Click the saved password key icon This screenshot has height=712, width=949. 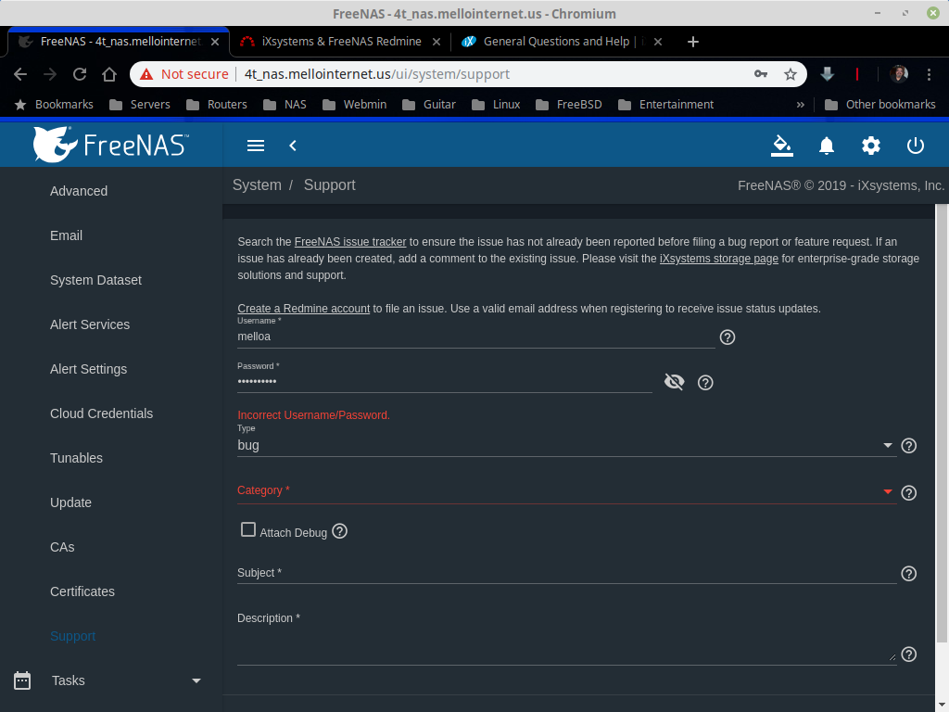761,74
